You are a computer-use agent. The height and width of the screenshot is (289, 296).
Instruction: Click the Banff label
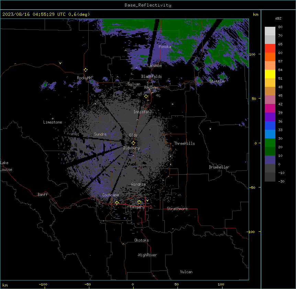(x=43, y=195)
